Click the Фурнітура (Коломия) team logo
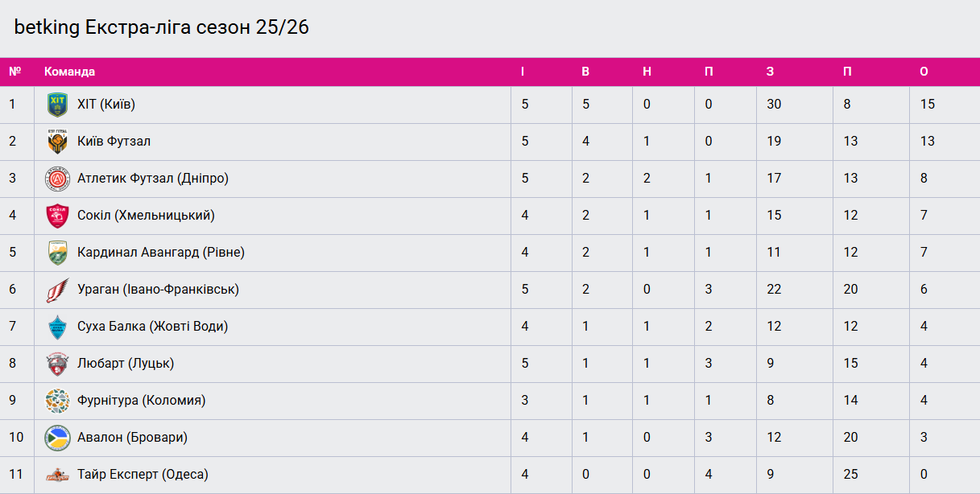Image resolution: width=980 pixels, height=494 pixels. [x=57, y=401]
